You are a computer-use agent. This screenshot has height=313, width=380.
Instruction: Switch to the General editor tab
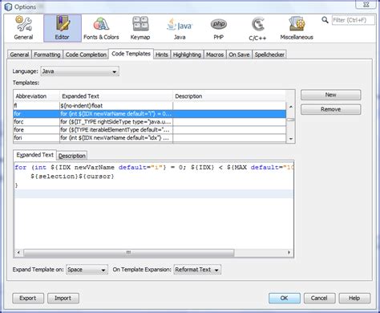pos(19,55)
